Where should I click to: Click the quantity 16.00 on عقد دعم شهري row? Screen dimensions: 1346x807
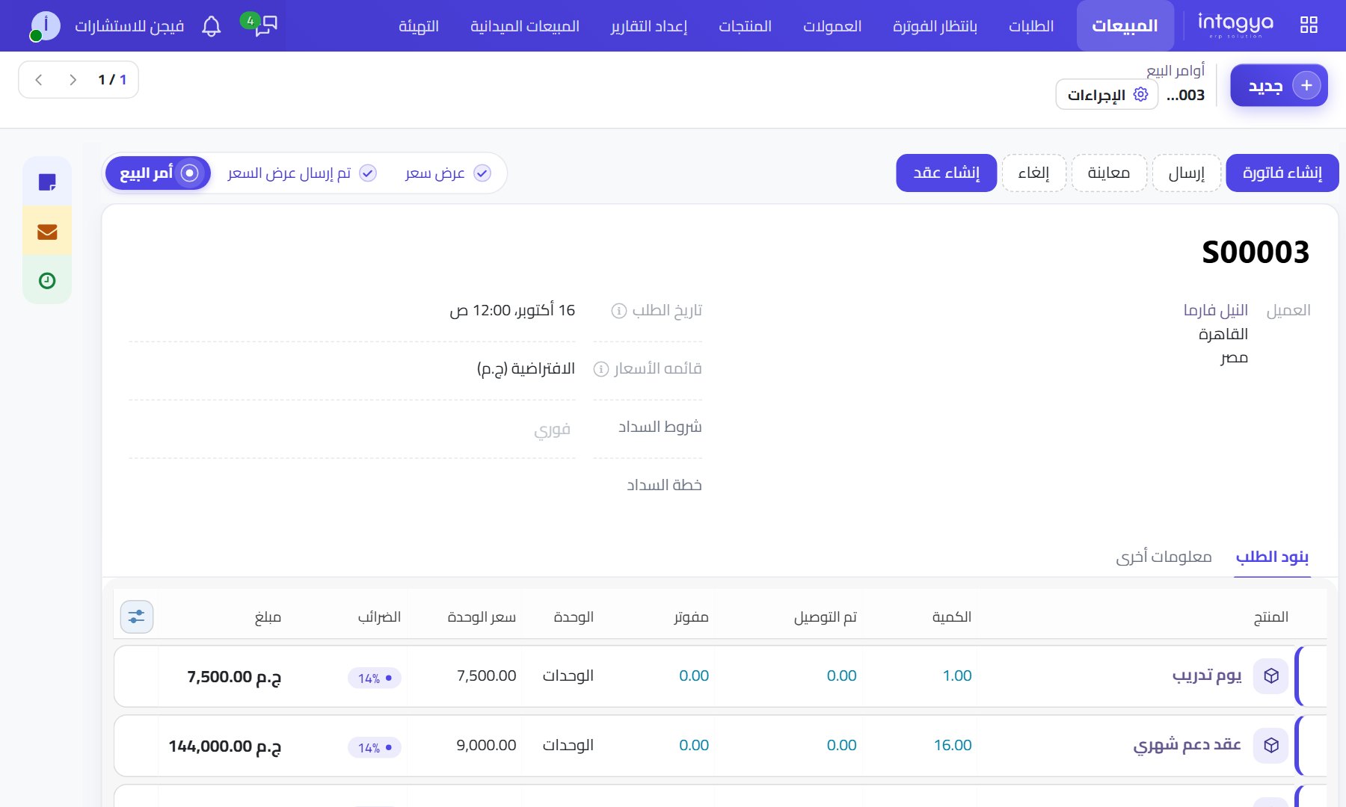(953, 745)
